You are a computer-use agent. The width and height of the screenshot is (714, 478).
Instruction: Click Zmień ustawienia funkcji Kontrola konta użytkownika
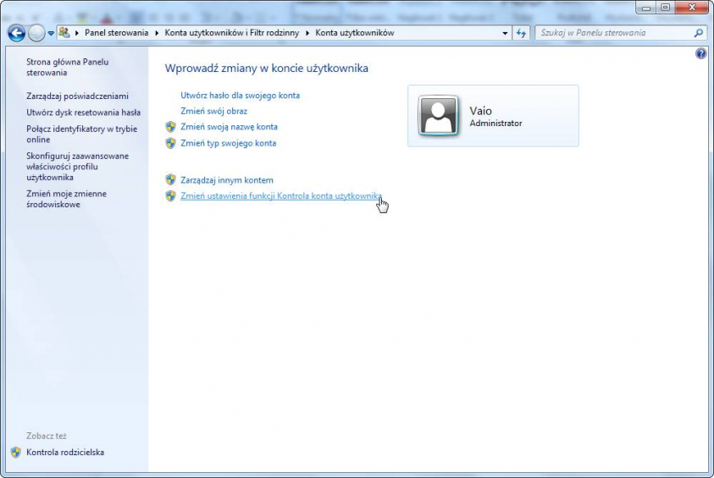point(281,196)
